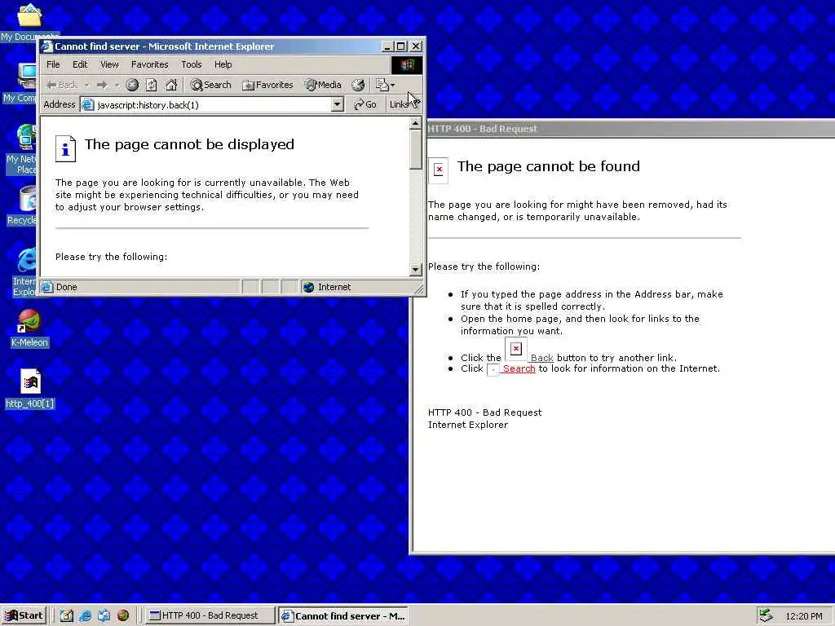Click the 12:20 PM taskbar clock
The width and height of the screenshot is (835, 626).
803,616
